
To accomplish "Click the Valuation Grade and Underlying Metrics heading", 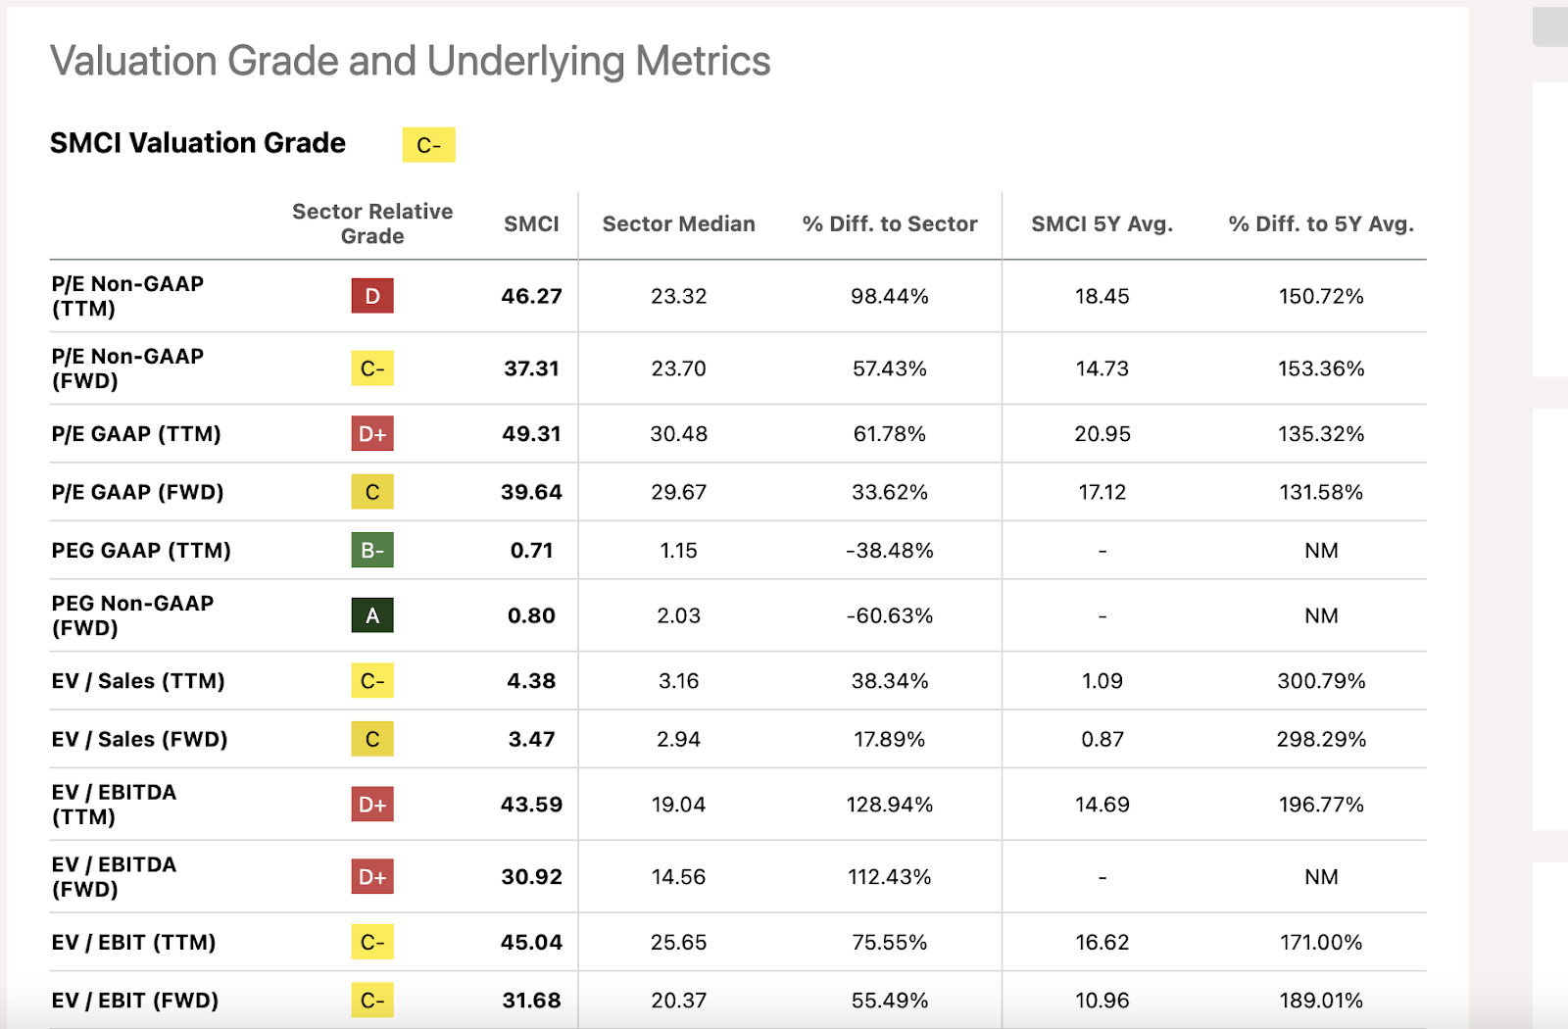I will click(x=410, y=61).
